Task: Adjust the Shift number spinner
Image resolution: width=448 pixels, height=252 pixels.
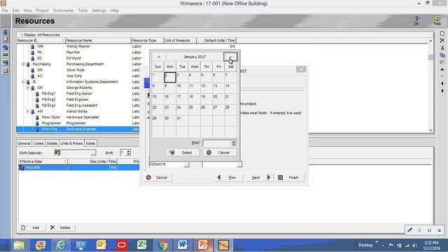Action: (128, 153)
